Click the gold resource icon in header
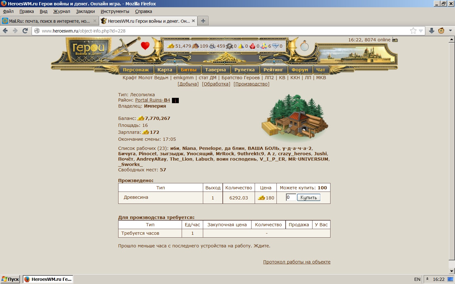Viewport: 455px width, 284px height. (171, 46)
